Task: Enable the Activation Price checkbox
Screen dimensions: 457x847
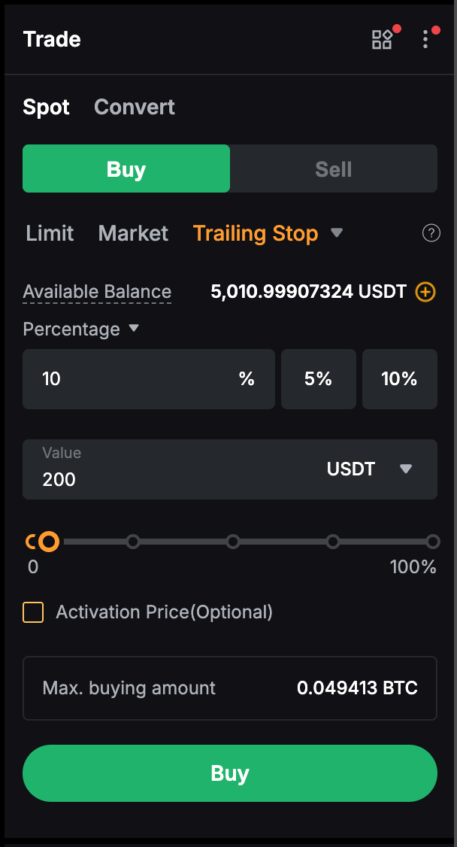Action: 33,612
